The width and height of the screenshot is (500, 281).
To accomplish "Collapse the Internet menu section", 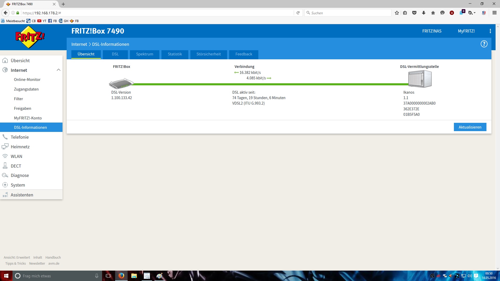I will pos(58,70).
